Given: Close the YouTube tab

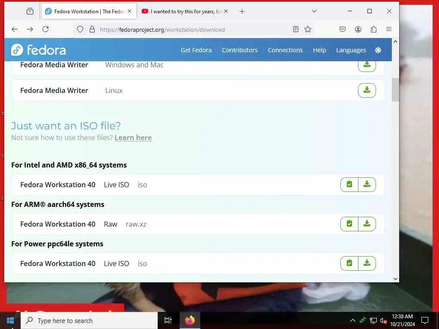Looking at the screenshot, I should 226,11.
